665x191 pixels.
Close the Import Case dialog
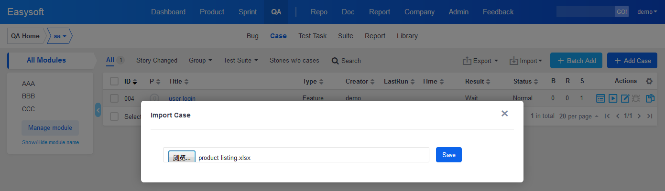pyautogui.click(x=504, y=114)
